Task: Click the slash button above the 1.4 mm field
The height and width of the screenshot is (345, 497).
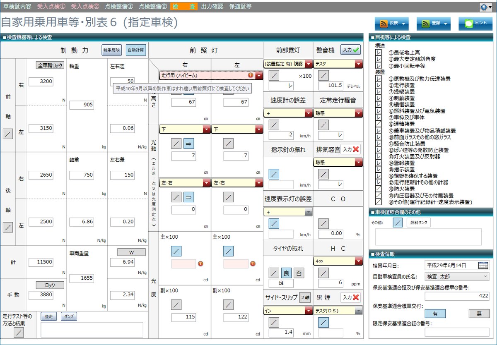Action: click(x=274, y=322)
